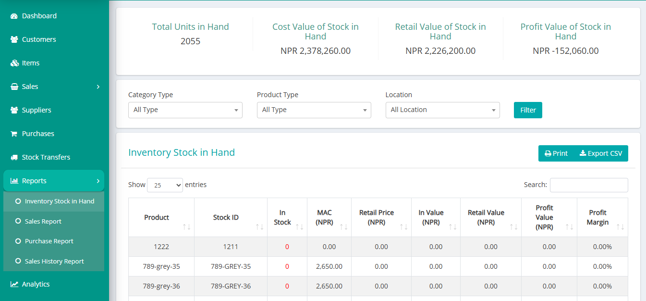Click the printer icon on Print button
The height and width of the screenshot is (301, 646).
pyautogui.click(x=547, y=153)
